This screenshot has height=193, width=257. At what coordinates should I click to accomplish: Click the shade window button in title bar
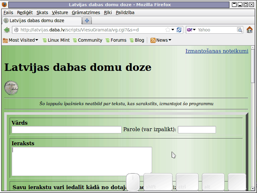[234, 4]
